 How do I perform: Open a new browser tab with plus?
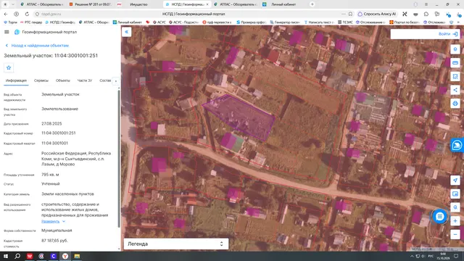pos(312,4)
